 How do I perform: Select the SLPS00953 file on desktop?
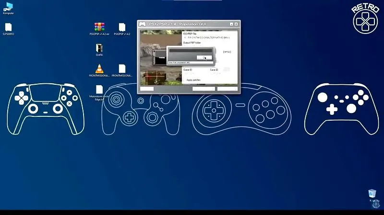tap(8, 29)
